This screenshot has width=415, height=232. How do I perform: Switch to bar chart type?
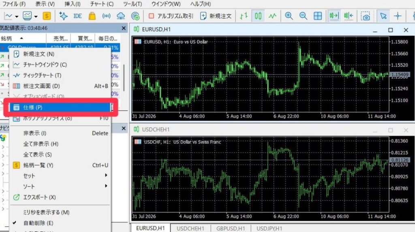click(x=244, y=16)
